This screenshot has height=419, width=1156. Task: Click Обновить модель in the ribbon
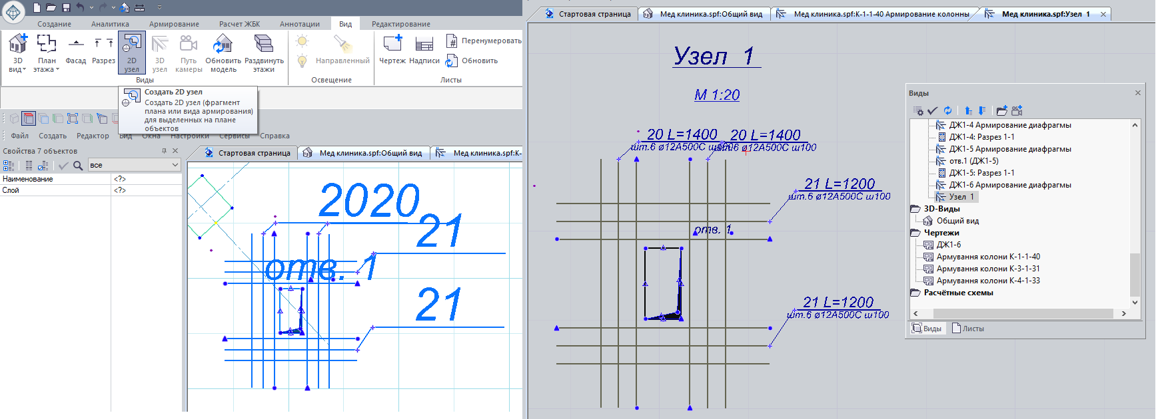(223, 53)
